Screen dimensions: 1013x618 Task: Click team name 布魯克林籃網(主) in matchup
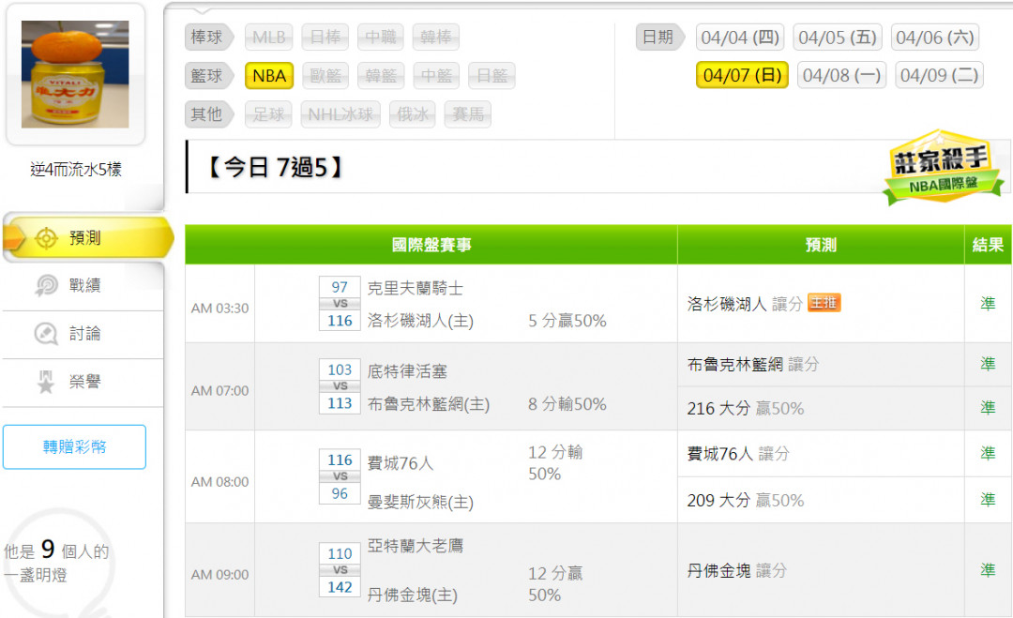429,404
